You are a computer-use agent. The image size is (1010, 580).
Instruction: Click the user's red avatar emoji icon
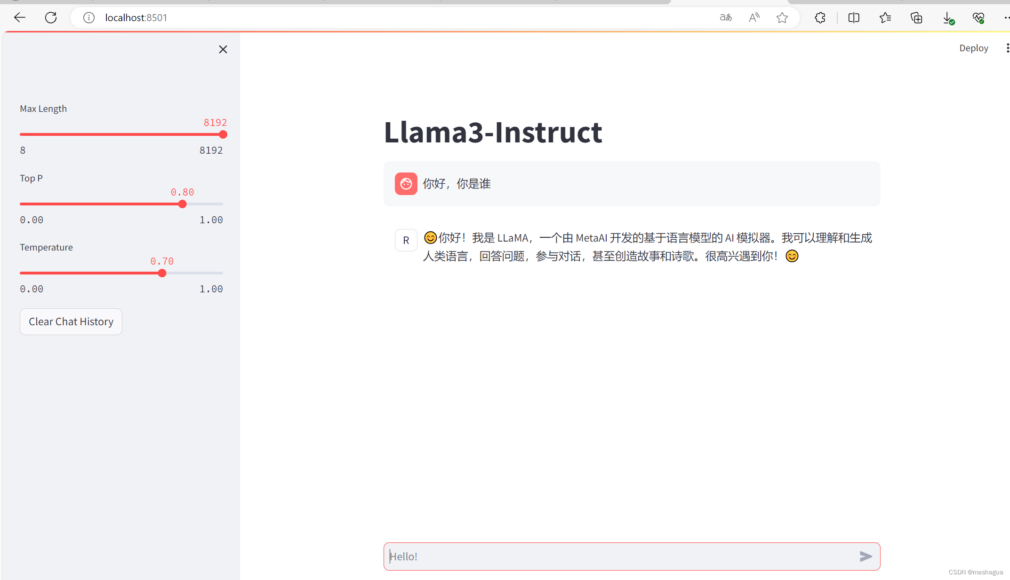(x=406, y=184)
